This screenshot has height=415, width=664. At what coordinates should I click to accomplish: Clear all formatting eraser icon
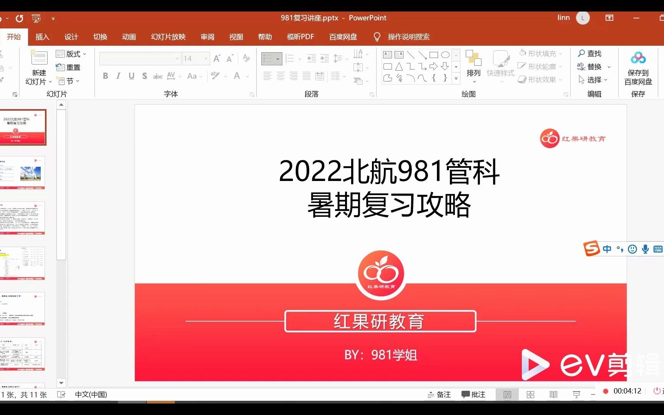(x=246, y=58)
